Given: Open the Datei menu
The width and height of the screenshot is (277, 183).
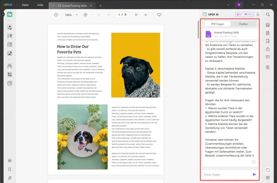Looking at the screenshot, I should click(x=25, y=5).
